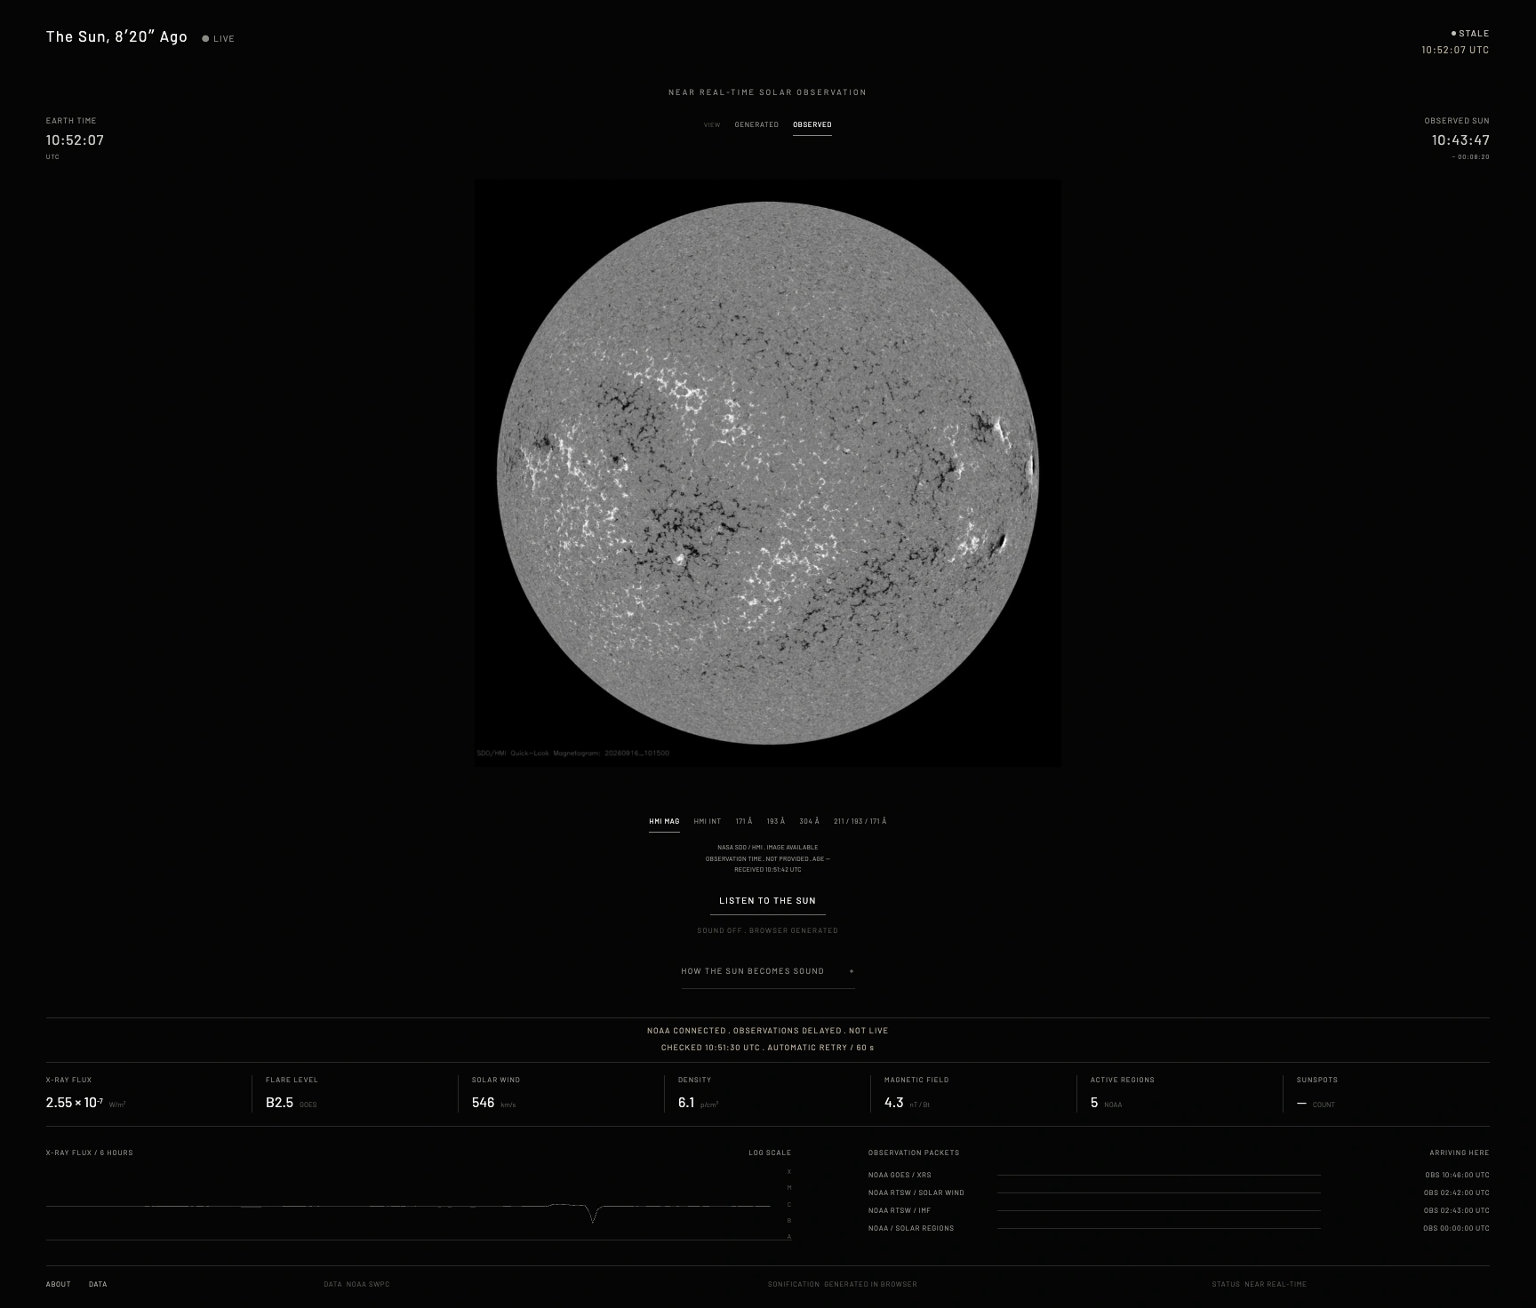
Task: Click the dip on the X-ray flux chart
Action: coord(593,1215)
